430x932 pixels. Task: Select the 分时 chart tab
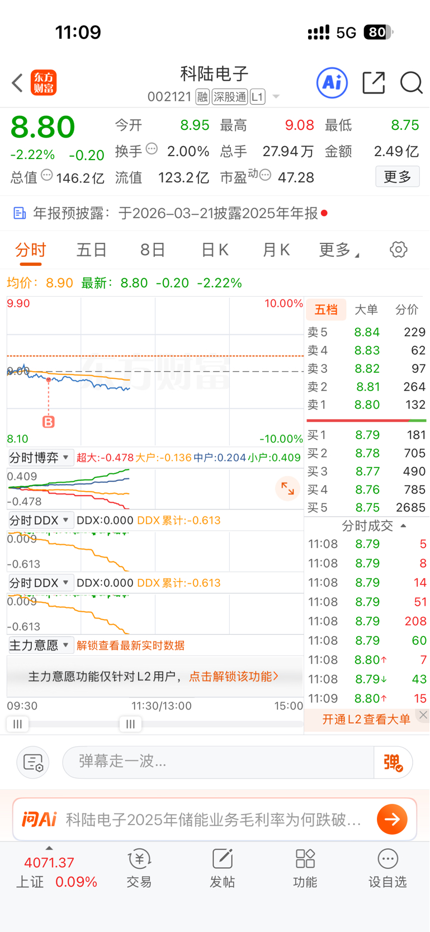(31, 250)
